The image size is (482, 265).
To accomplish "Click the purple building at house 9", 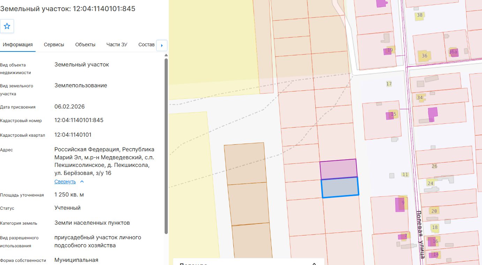I will (x=400, y=204).
